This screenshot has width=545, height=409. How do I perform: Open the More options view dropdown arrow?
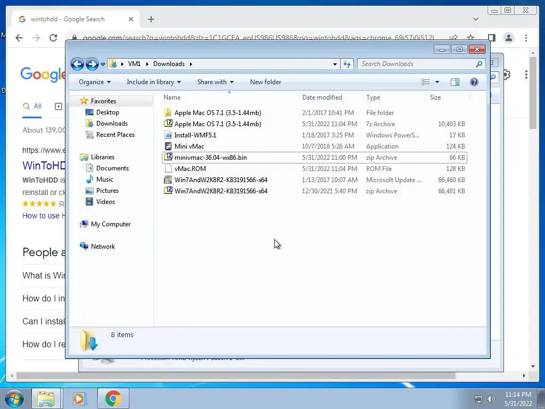(437, 82)
